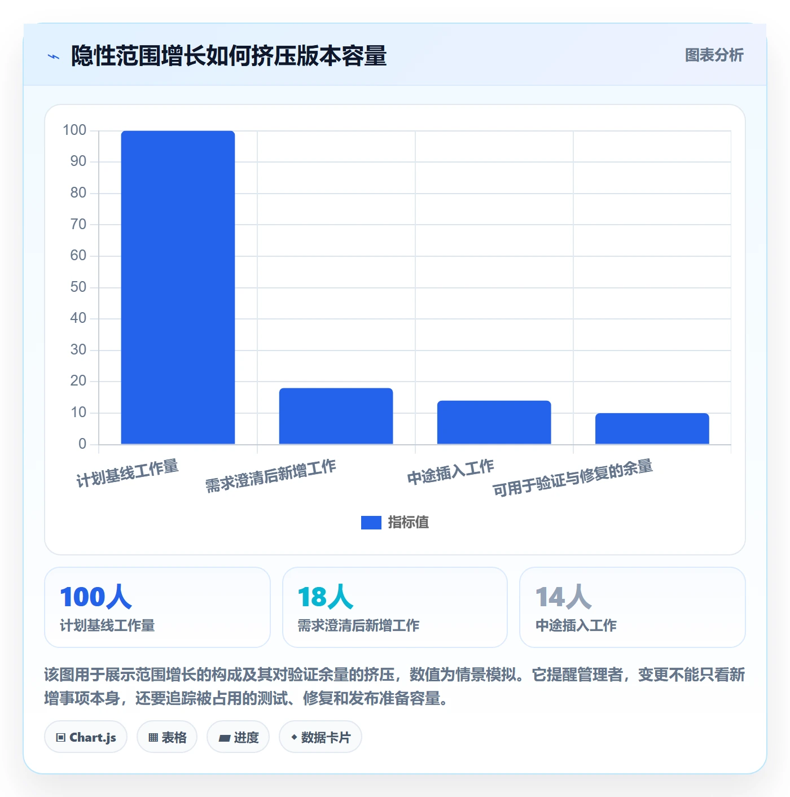Click x-axis label 计划基线工作量

click(128, 474)
